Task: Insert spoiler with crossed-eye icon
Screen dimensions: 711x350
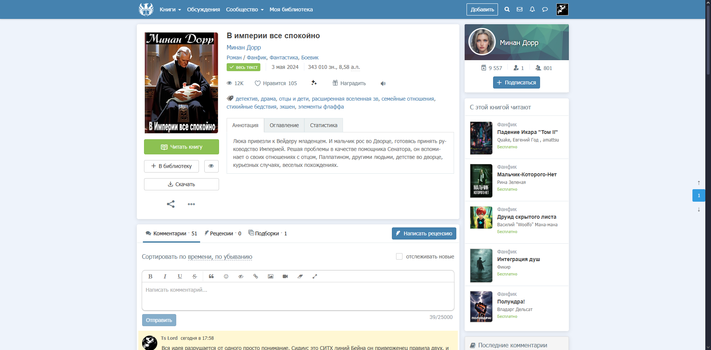Action: tap(241, 277)
